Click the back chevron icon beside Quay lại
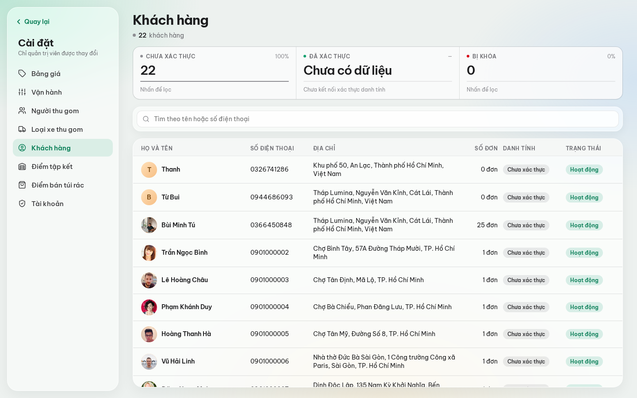The height and width of the screenshot is (398, 637). coord(19,22)
